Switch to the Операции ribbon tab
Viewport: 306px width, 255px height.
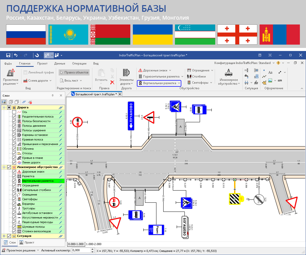(79, 63)
